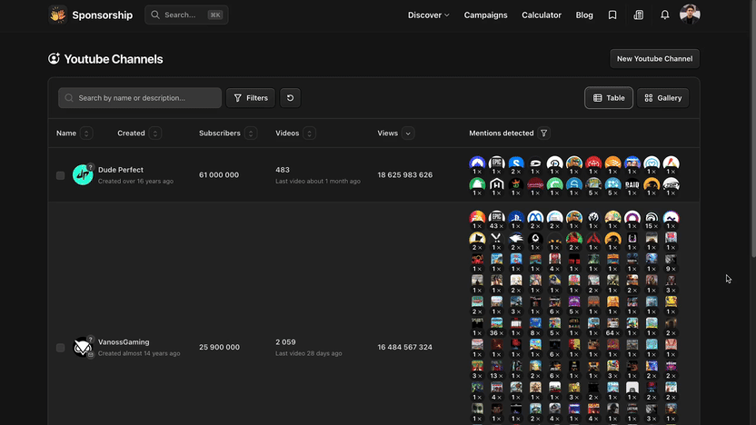Click the 15× mention icon for VanossGaming
The width and height of the screenshot is (756, 425).
point(652,218)
